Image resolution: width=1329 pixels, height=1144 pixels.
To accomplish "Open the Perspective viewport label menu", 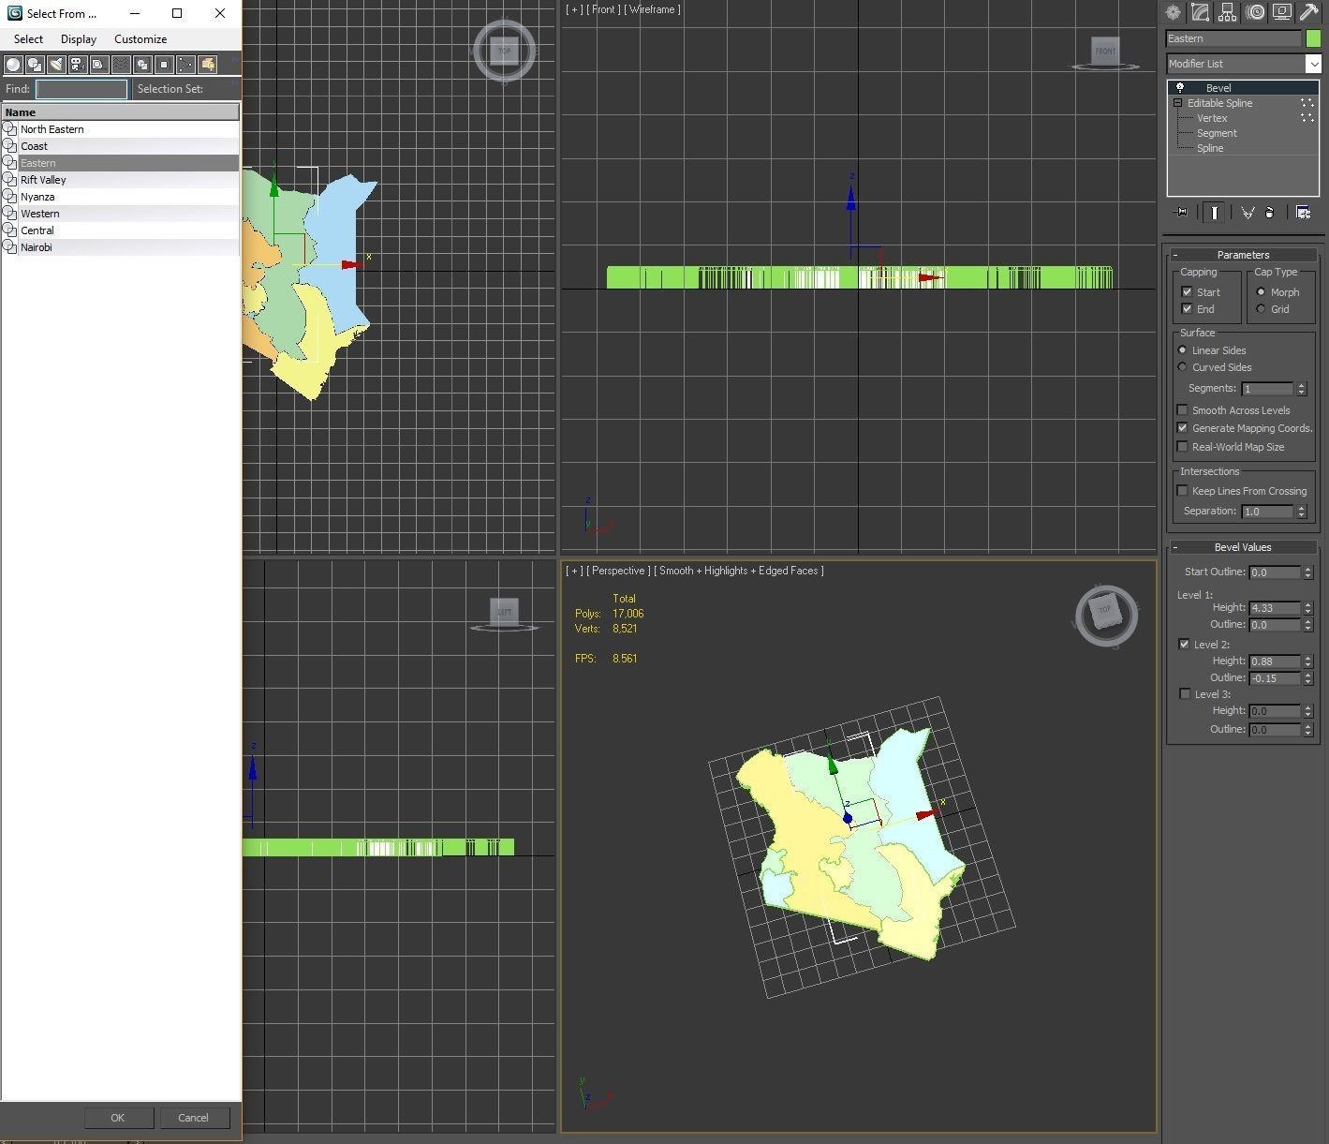I will pyautogui.click(x=618, y=571).
